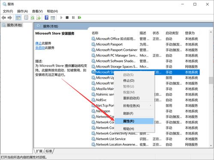Sort by the 描述 column header
This screenshot has height=160, width=214.
coord(143,33)
